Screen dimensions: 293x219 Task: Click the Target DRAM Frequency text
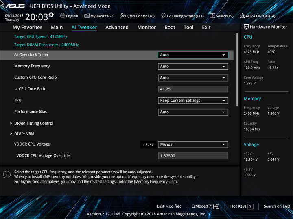pyautogui.click(x=46, y=45)
